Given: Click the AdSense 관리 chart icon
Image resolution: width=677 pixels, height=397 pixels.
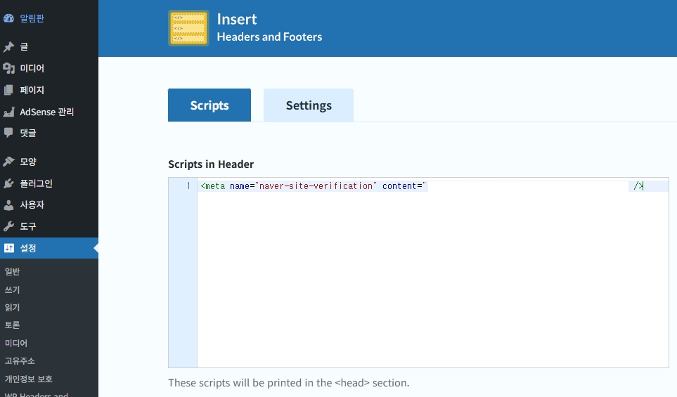Looking at the screenshot, I should [8, 112].
